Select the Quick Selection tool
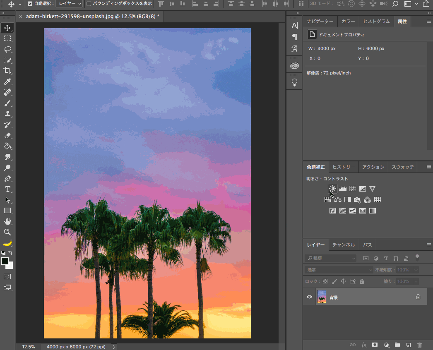The image size is (433, 350). pyautogui.click(x=7, y=60)
